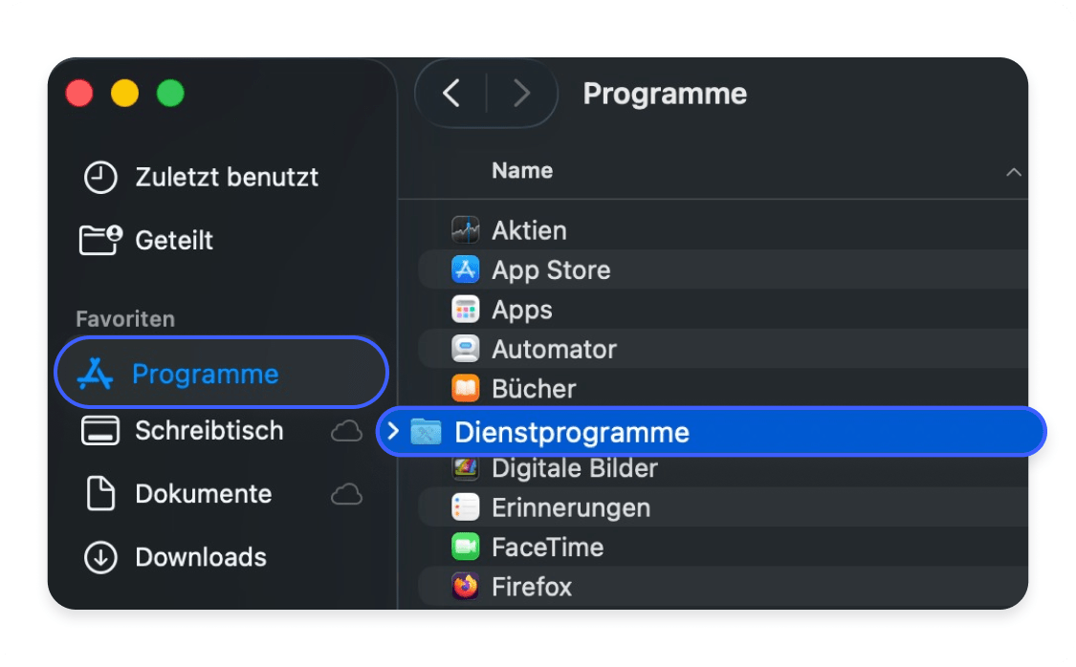Switch to the Dokumente sidebar item
1076x667 pixels.
[203, 494]
